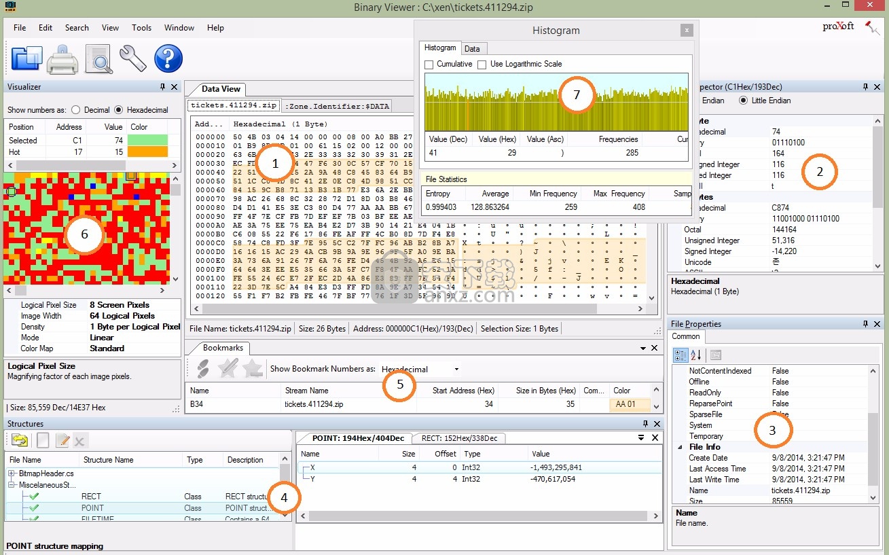Pin the File Properties panel
The width and height of the screenshot is (889, 555).
coord(866,324)
